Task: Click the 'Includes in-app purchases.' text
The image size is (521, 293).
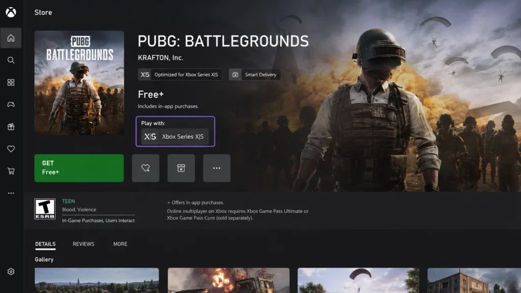Action: (168, 106)
